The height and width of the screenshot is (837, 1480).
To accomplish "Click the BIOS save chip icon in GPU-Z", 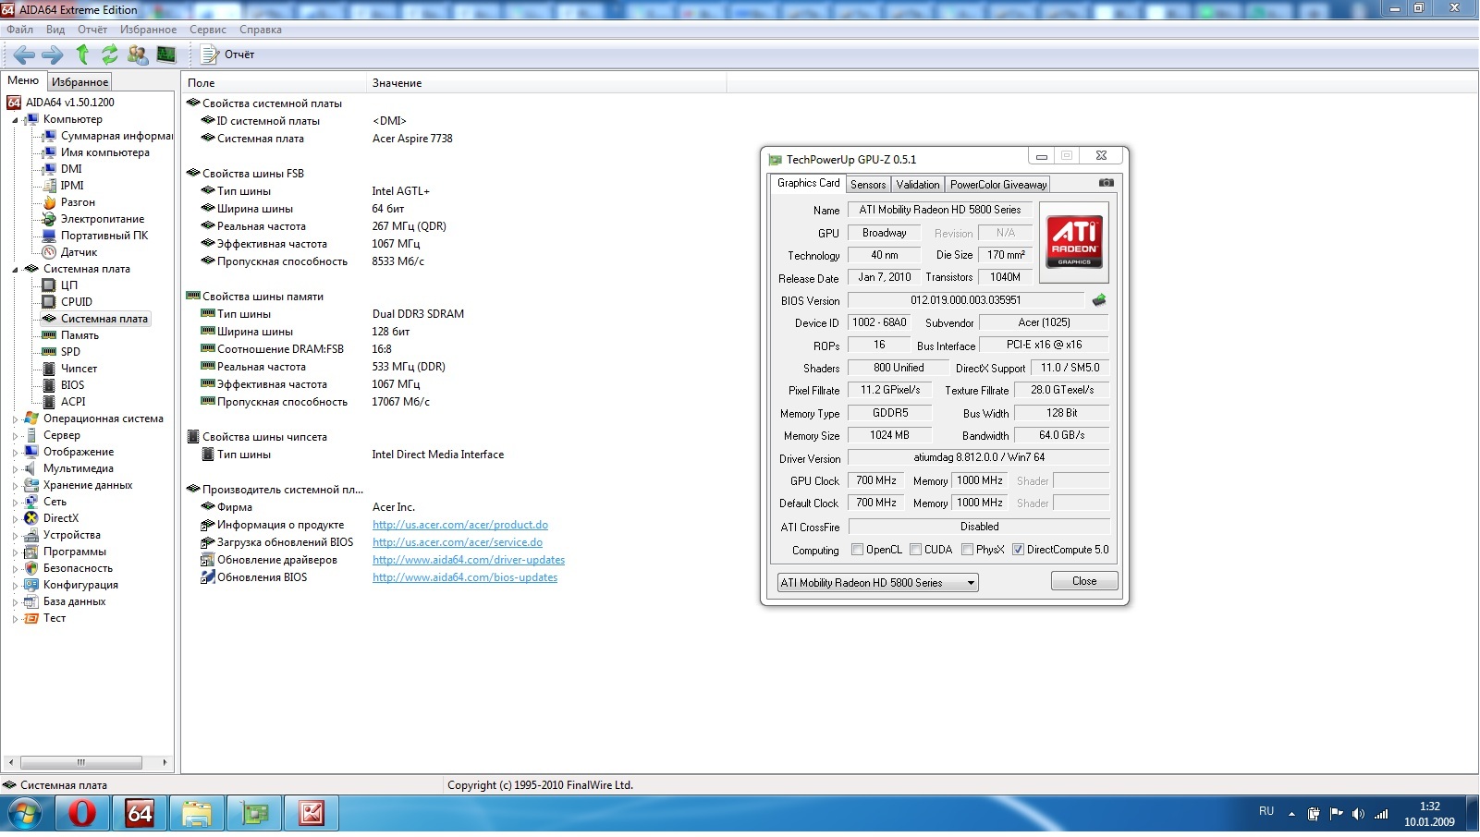I will click(x=1099, y=300).
